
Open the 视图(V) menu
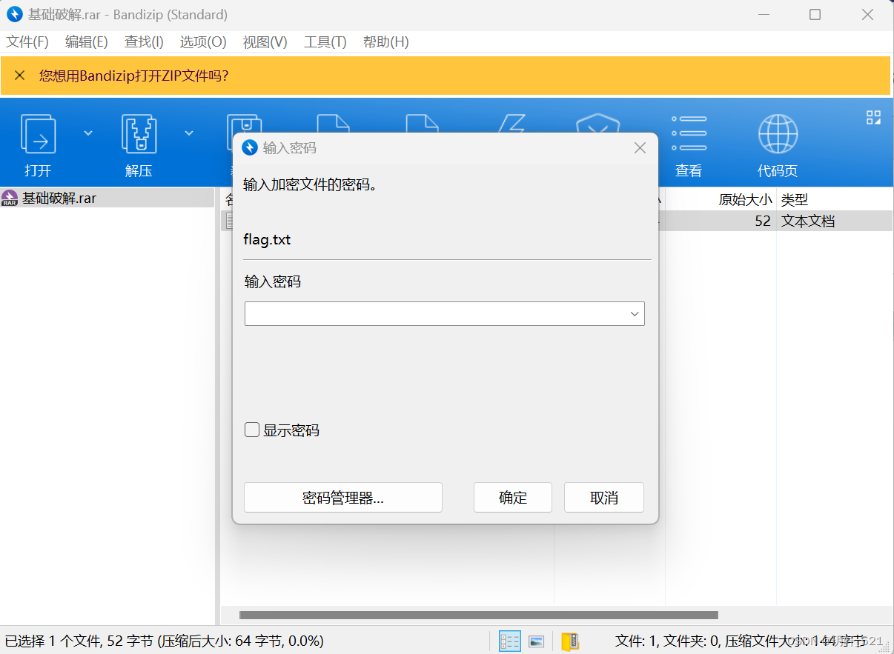click(x=265, y=42)
